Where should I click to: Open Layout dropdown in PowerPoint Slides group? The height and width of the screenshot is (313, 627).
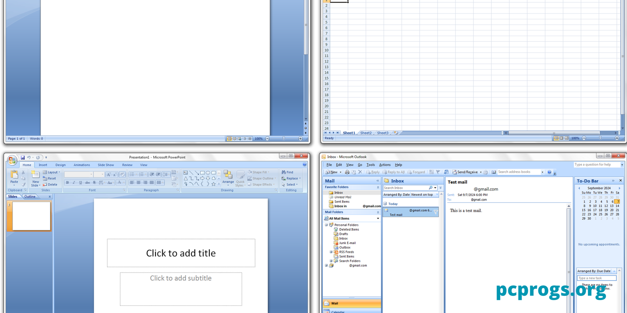coord(51,172)
